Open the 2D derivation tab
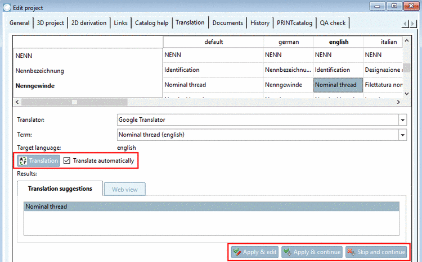422x262 pixels. point(89,23)
